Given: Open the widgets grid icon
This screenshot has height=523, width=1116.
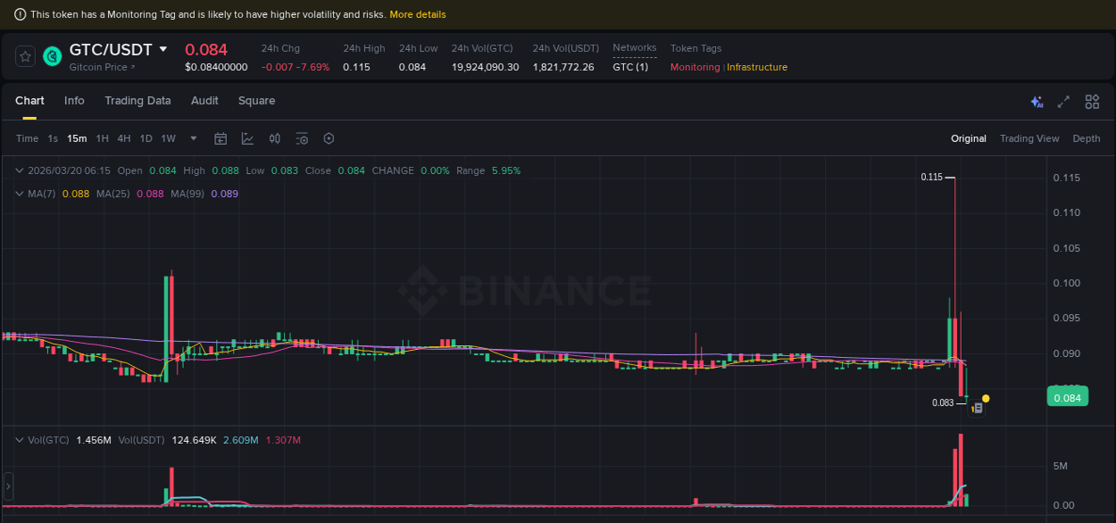Looking at the screenshot, I should click(x=1092, y=102).
